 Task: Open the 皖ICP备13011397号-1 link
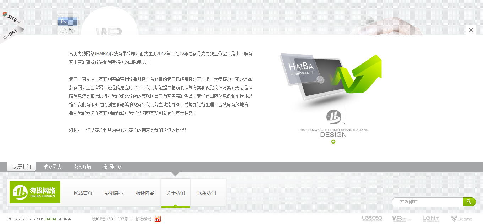point(112,219)
